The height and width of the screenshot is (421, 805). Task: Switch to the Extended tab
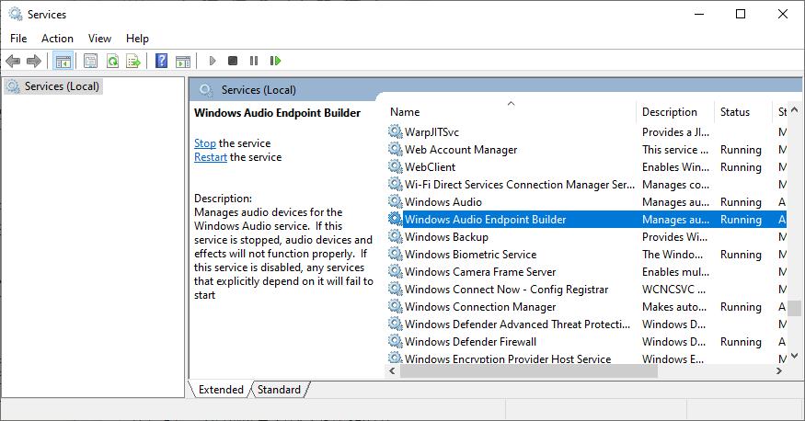(x=221, y=390)
